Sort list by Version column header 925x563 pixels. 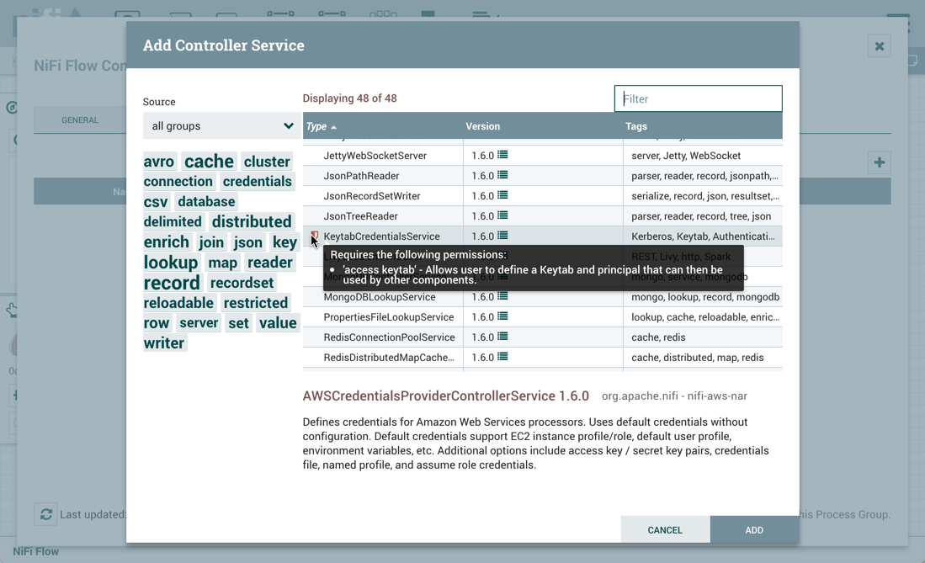tap(482, 126)
